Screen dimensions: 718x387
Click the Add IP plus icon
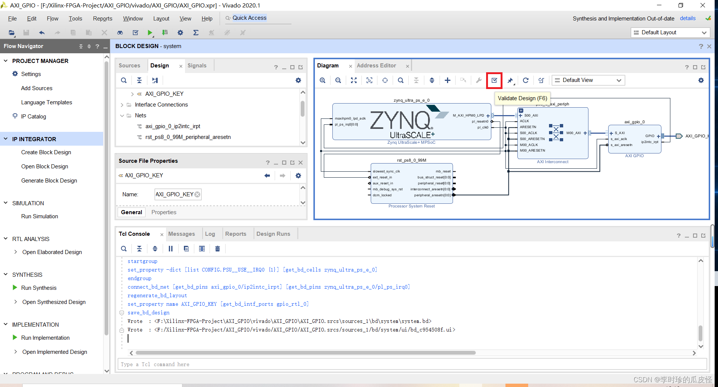pos(447,80)
